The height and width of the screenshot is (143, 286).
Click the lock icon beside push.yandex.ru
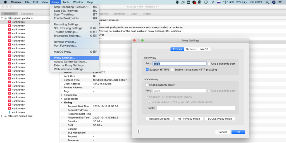(5, 18)
